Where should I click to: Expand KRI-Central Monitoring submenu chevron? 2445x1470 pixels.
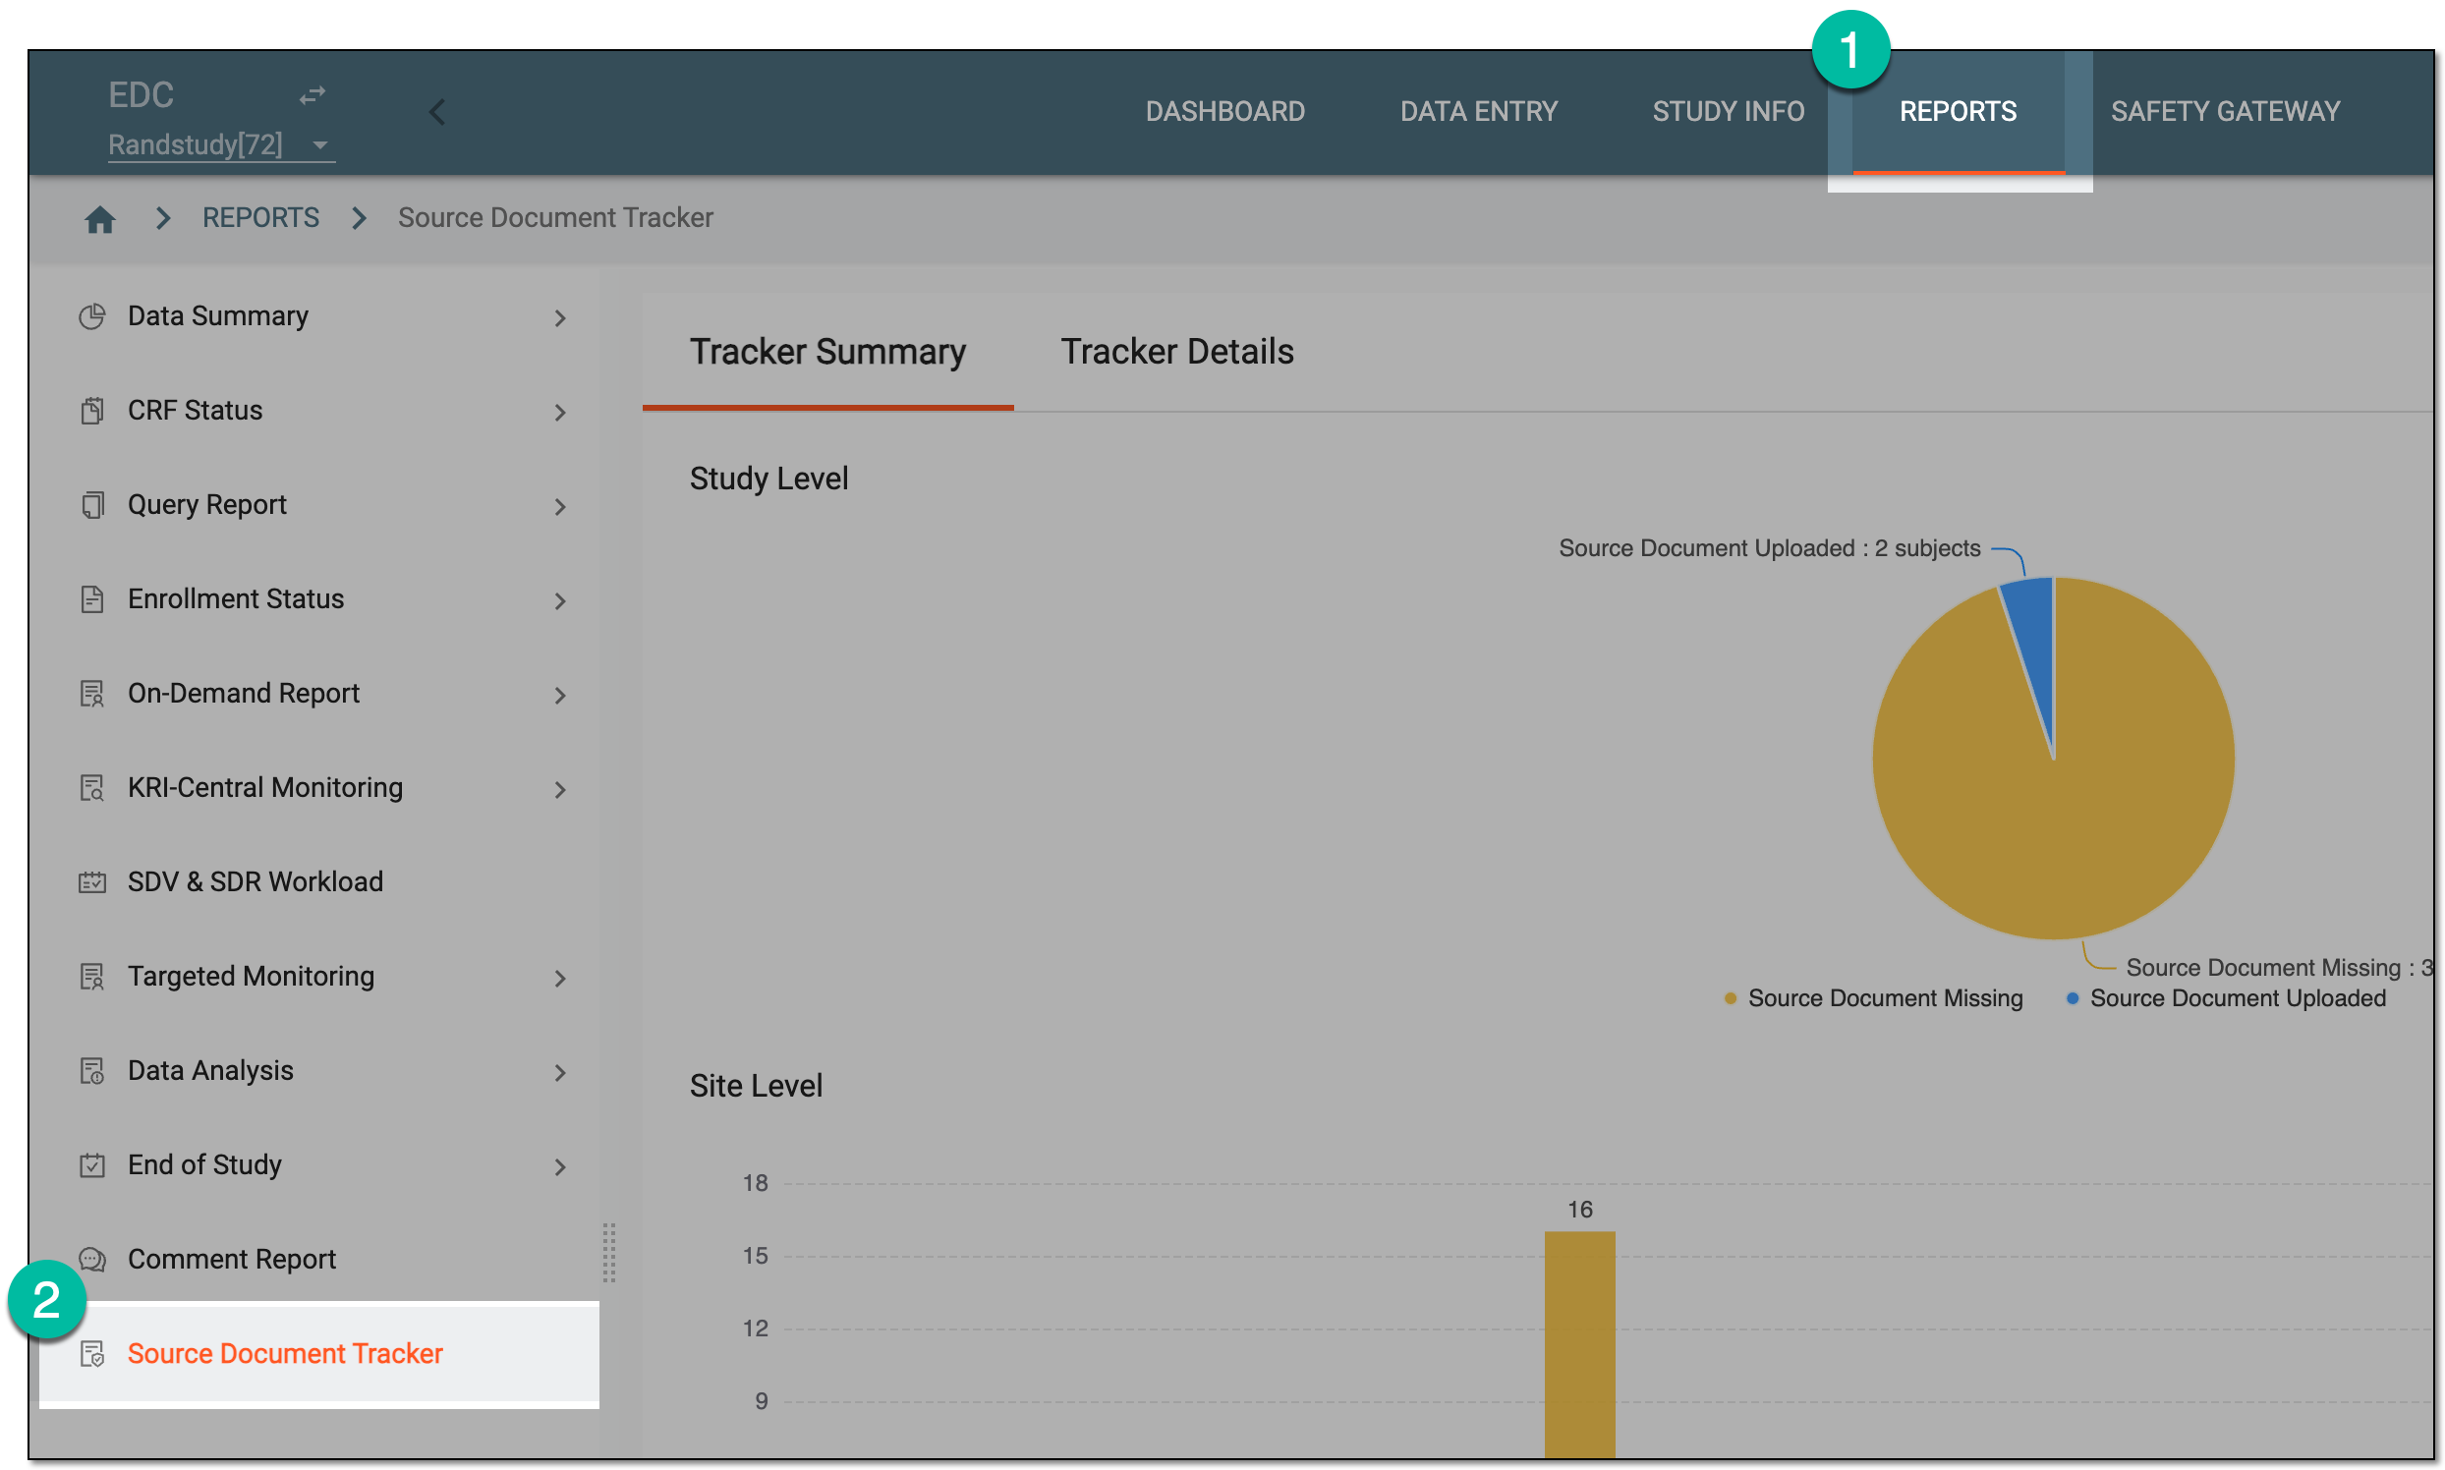[x=560, y=789]
